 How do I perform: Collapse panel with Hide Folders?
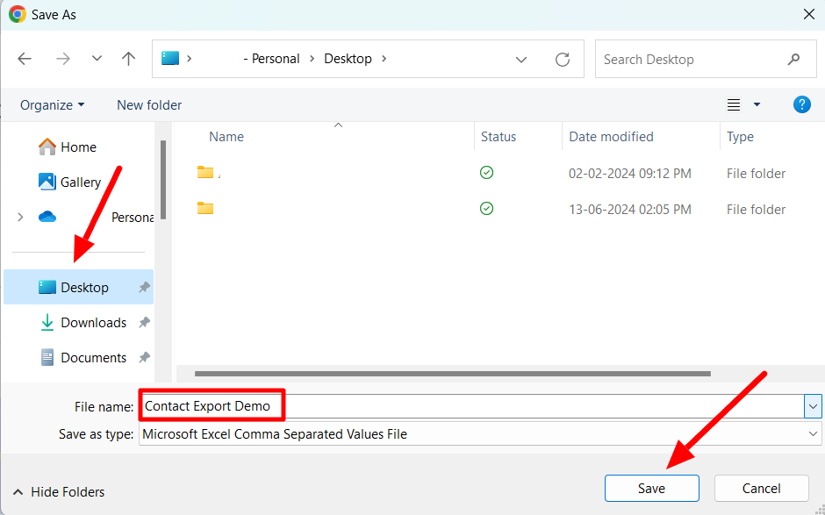(59, 492)
